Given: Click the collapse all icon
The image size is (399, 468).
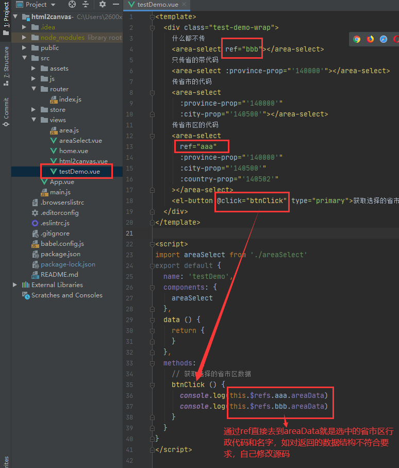Looking at the screenshot, I should 86,4.
